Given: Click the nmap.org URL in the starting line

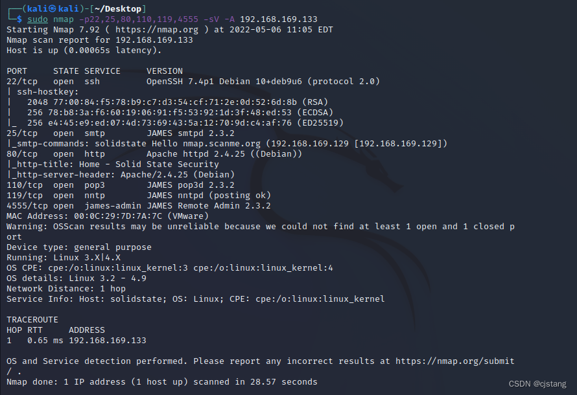Looking at the screenshot, I should click(x=157, y=29).
